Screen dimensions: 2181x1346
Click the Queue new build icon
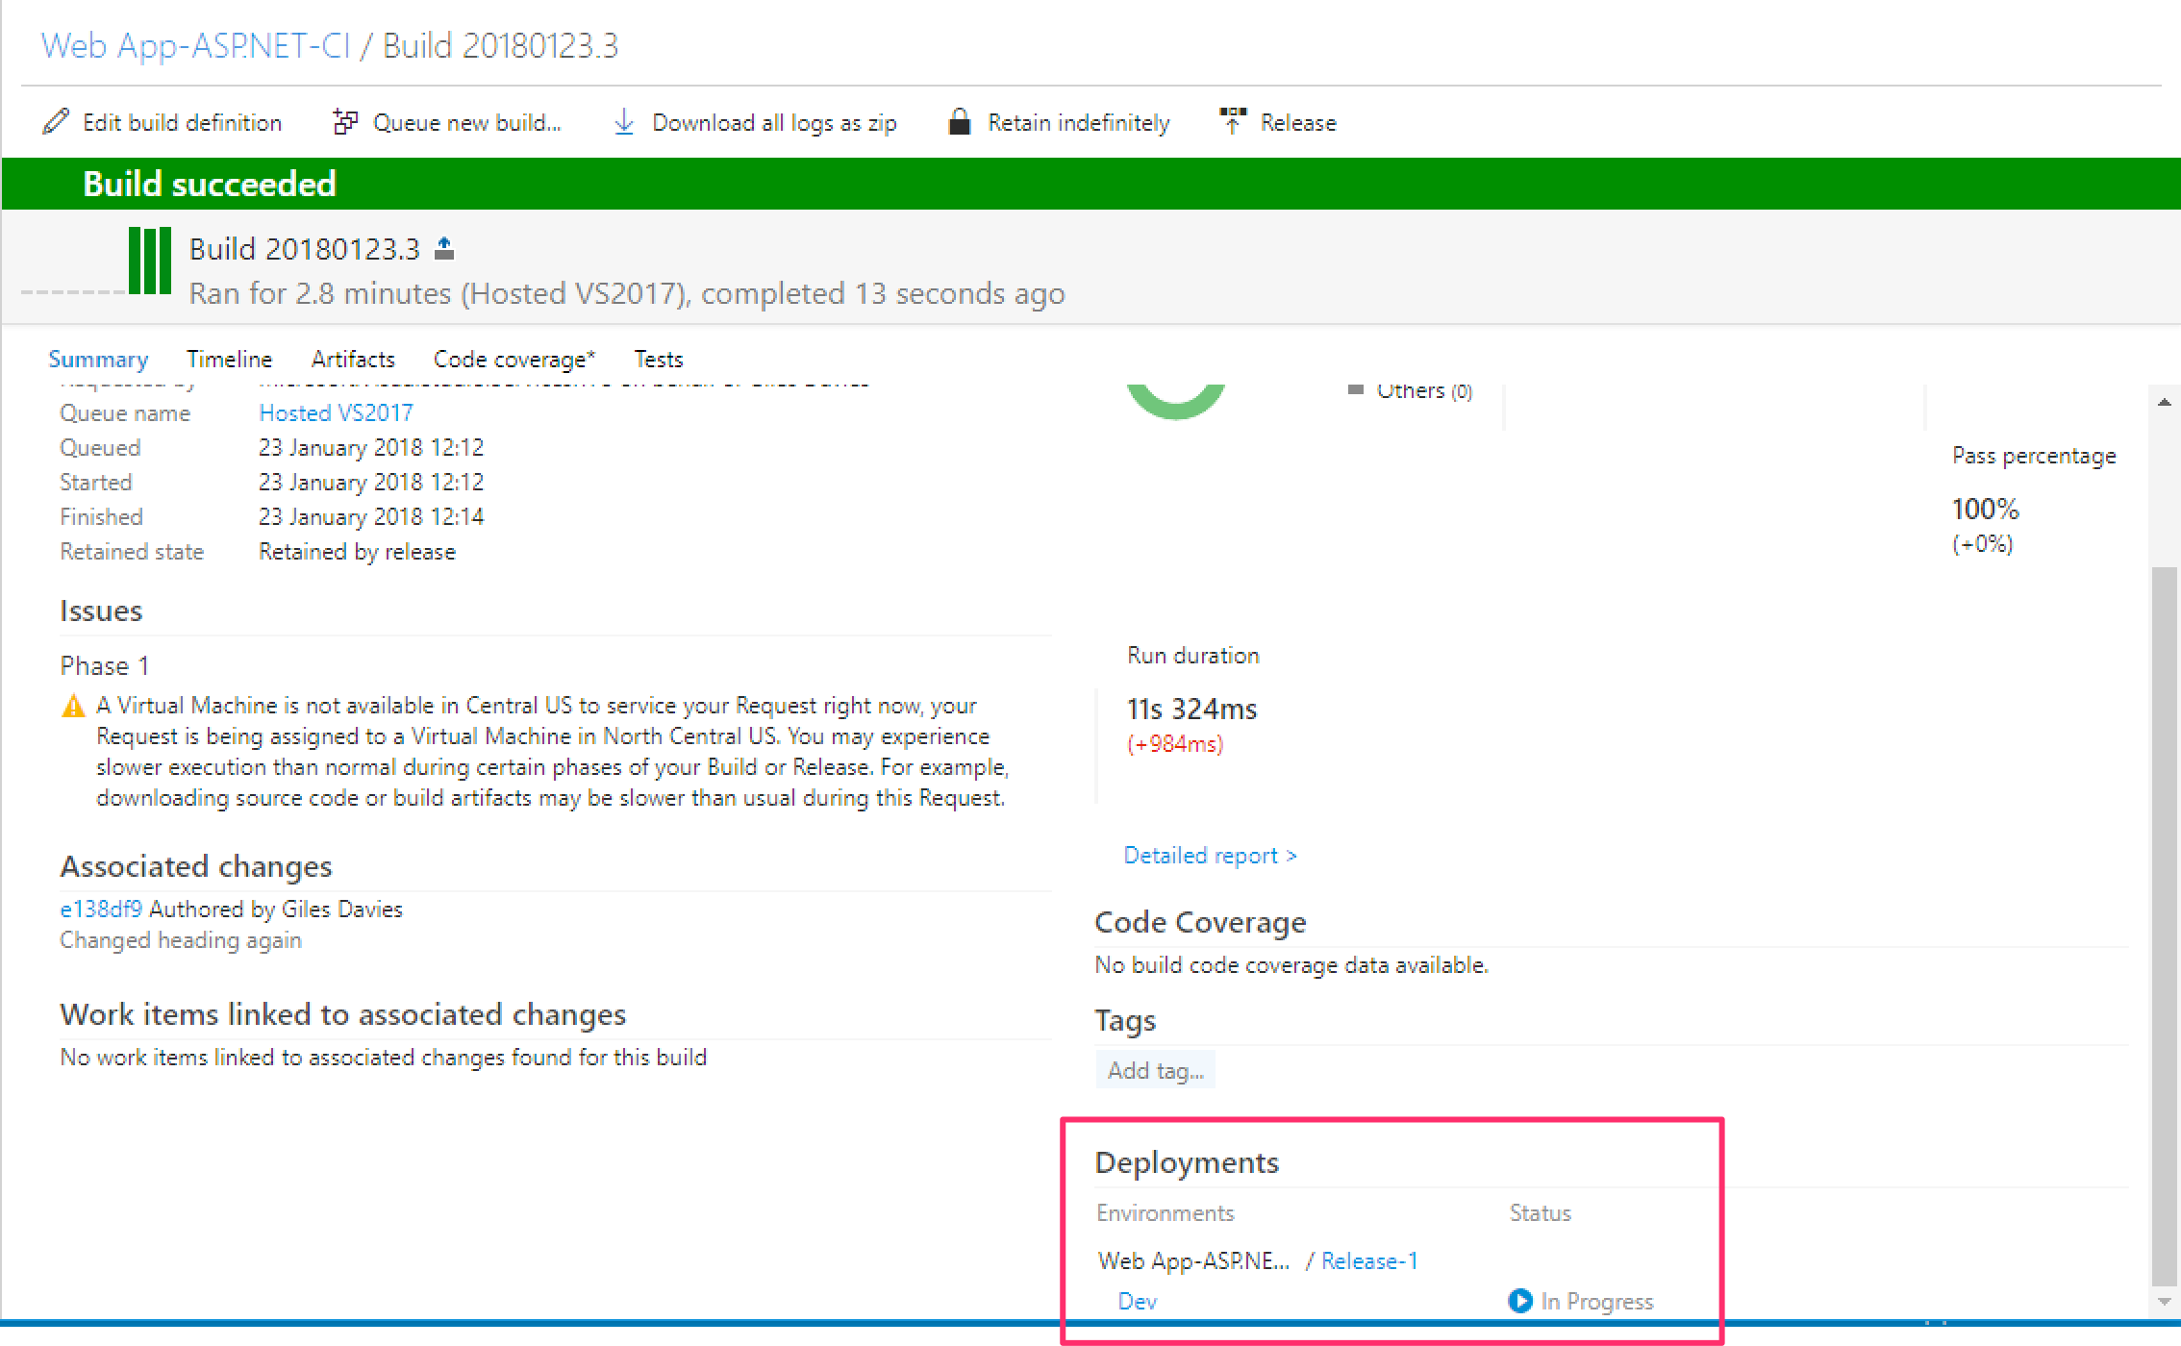point(345,122)
